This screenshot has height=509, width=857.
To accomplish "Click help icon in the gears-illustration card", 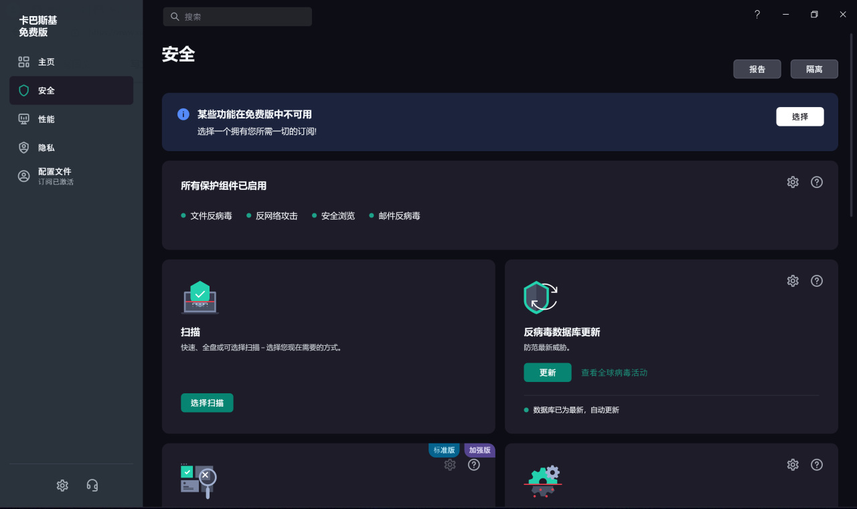I will 817,465.
